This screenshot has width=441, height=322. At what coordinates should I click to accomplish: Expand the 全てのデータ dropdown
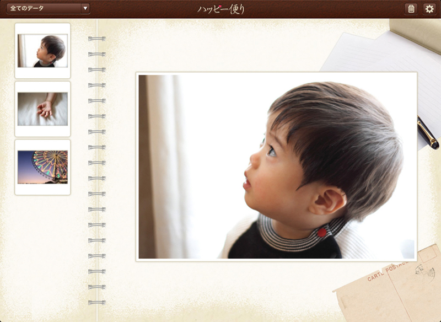click(48, 8)
